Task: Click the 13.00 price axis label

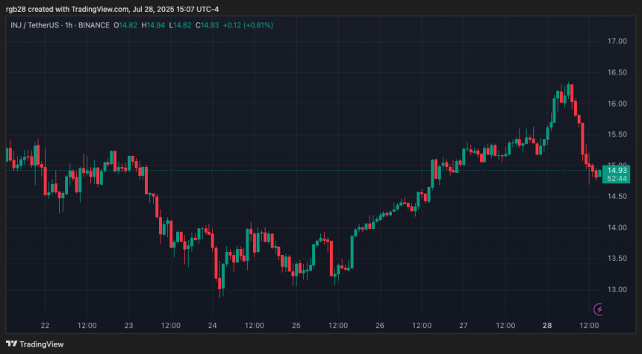Action: 617,289
